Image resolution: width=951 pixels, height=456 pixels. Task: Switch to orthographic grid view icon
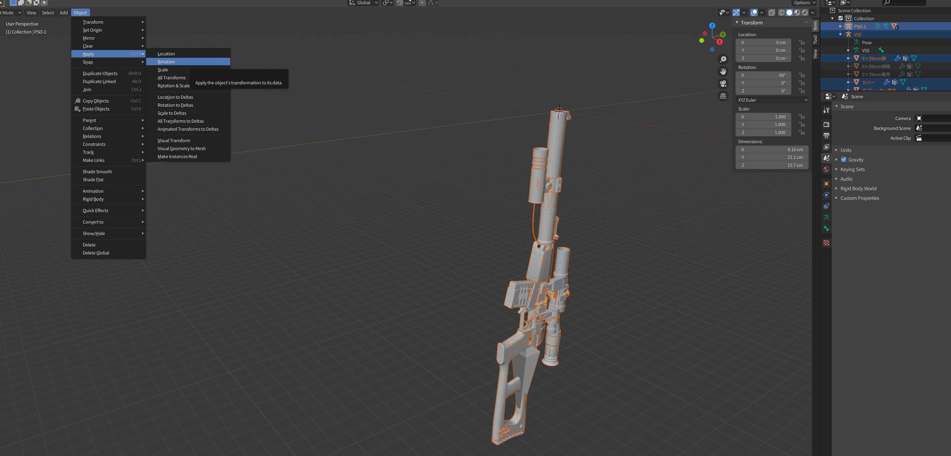723,96
